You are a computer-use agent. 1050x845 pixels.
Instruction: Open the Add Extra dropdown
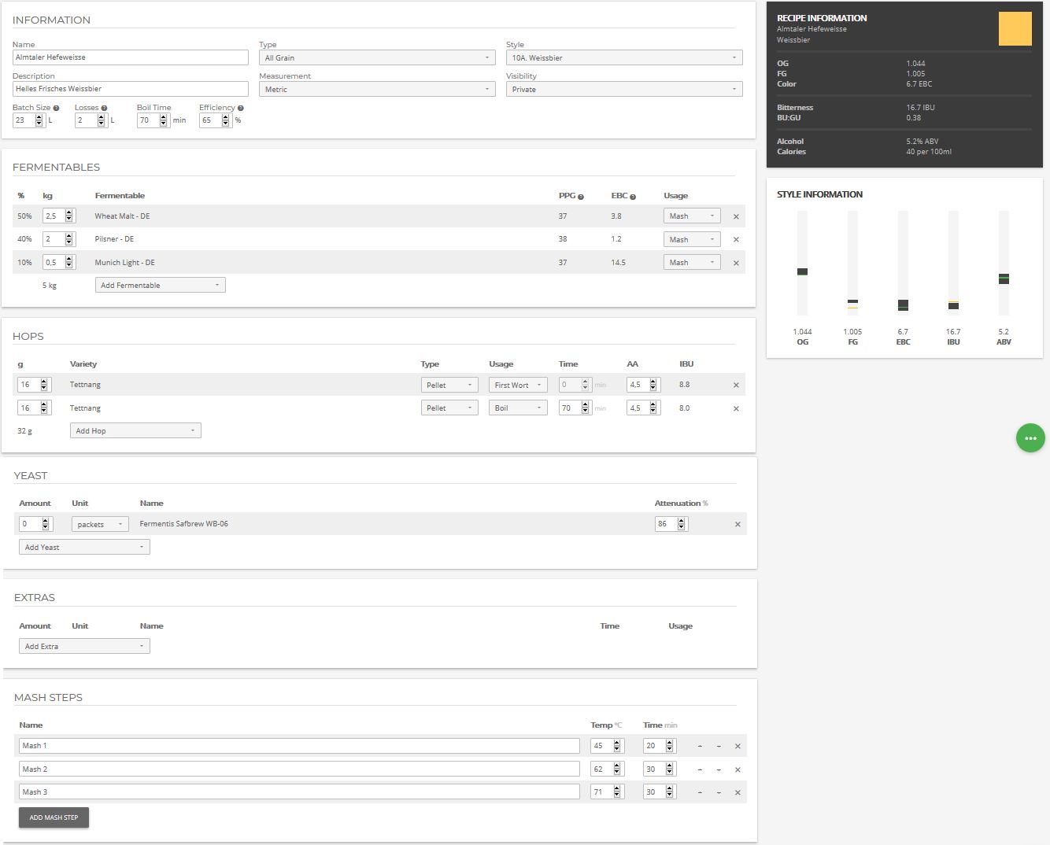click(x=84, y=647)
